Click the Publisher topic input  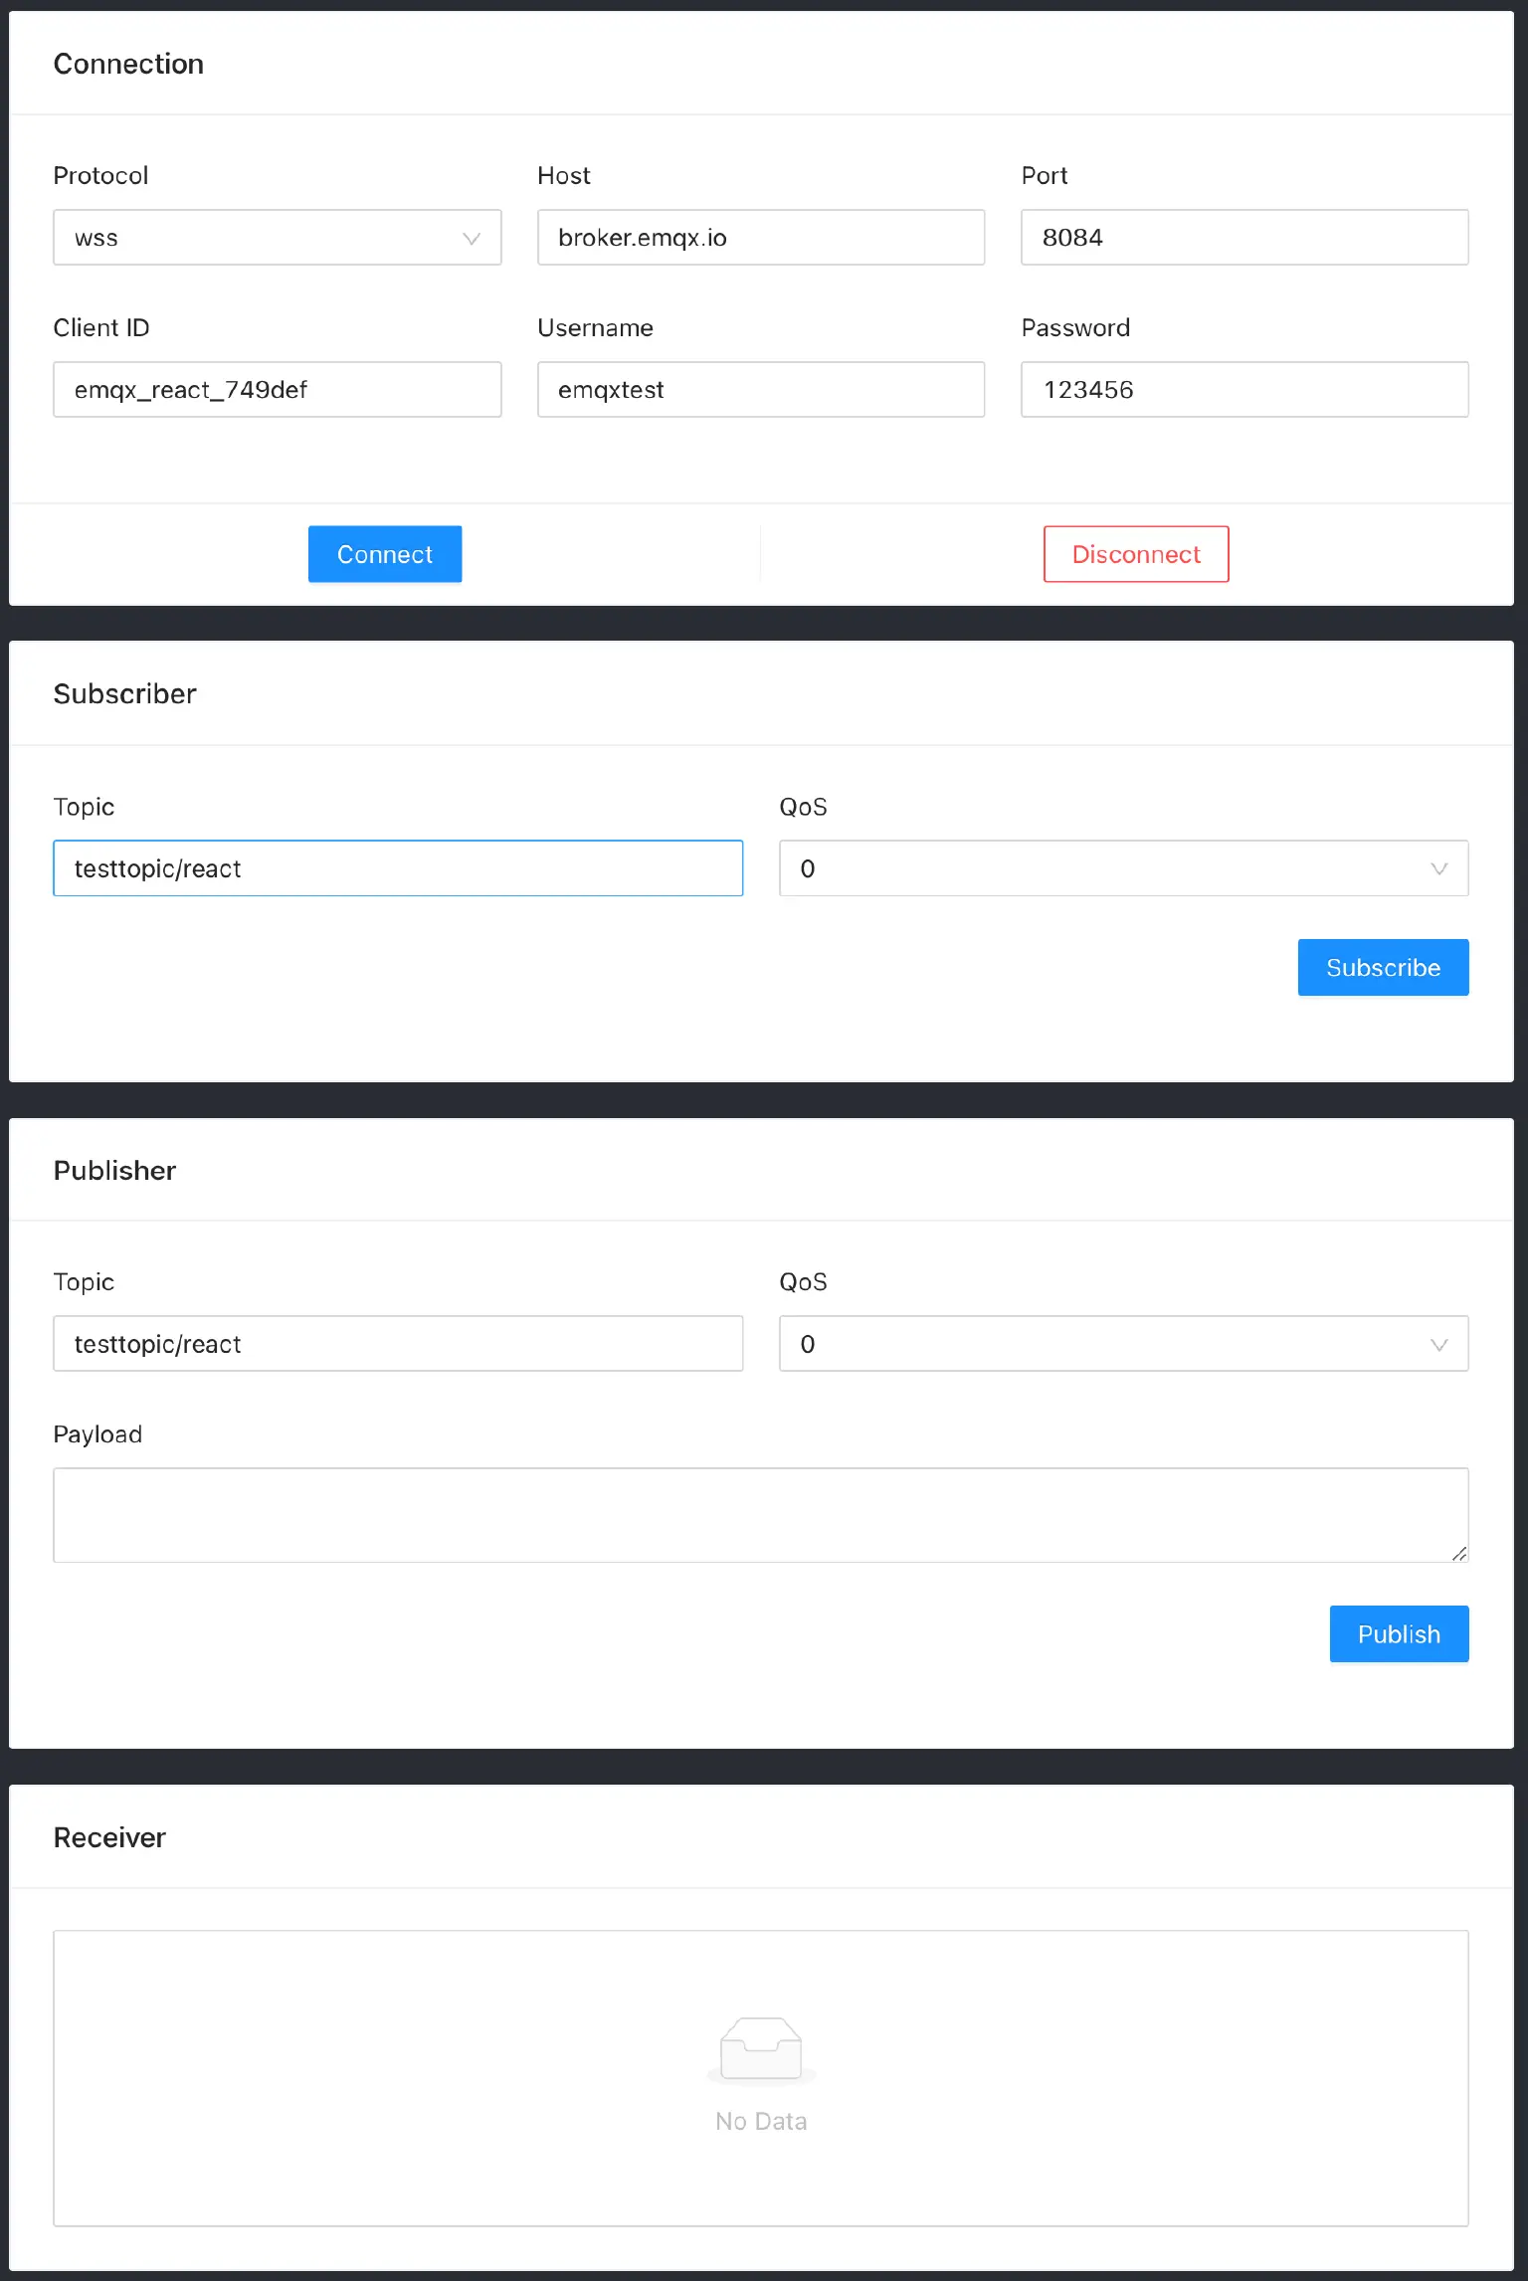[398, 1344]
